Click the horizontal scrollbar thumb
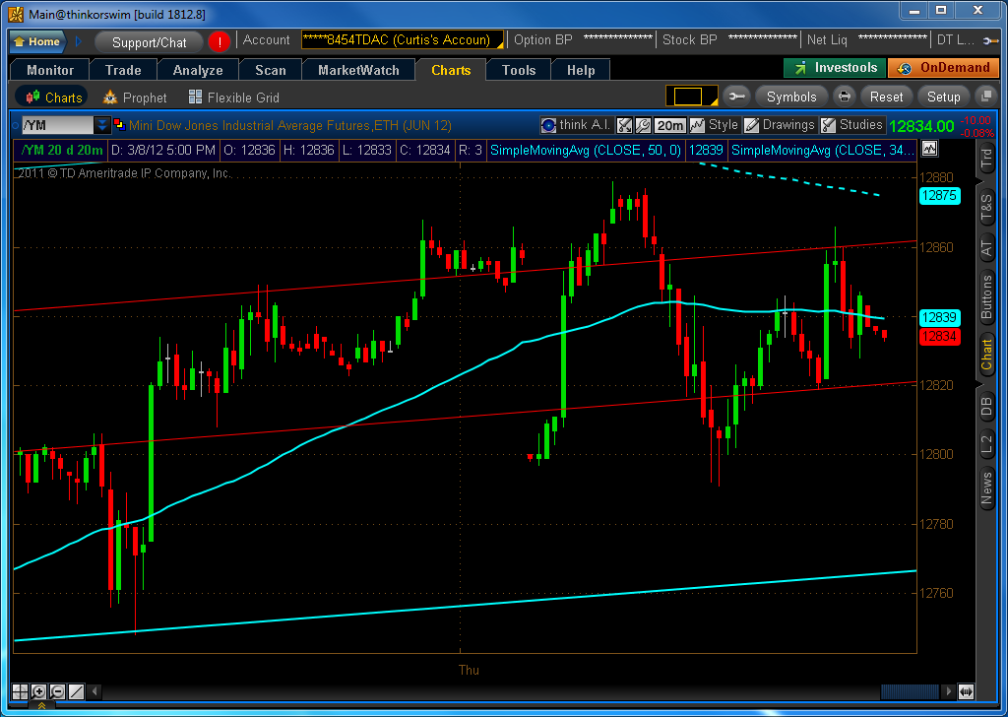Viewport: 1008px width, 717px height. (x=910, y=692)
